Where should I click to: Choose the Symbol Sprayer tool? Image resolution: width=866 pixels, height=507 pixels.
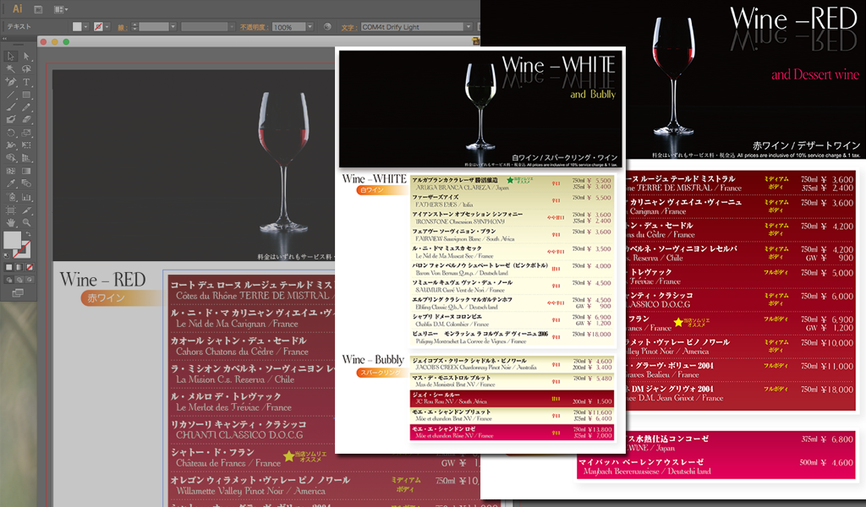(10, 197)
